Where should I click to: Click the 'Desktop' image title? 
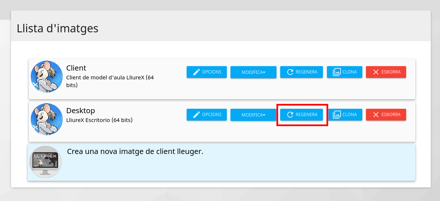point(81,111)
